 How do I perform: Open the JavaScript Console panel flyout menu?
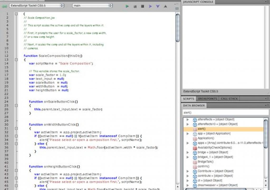pos(267,2)
